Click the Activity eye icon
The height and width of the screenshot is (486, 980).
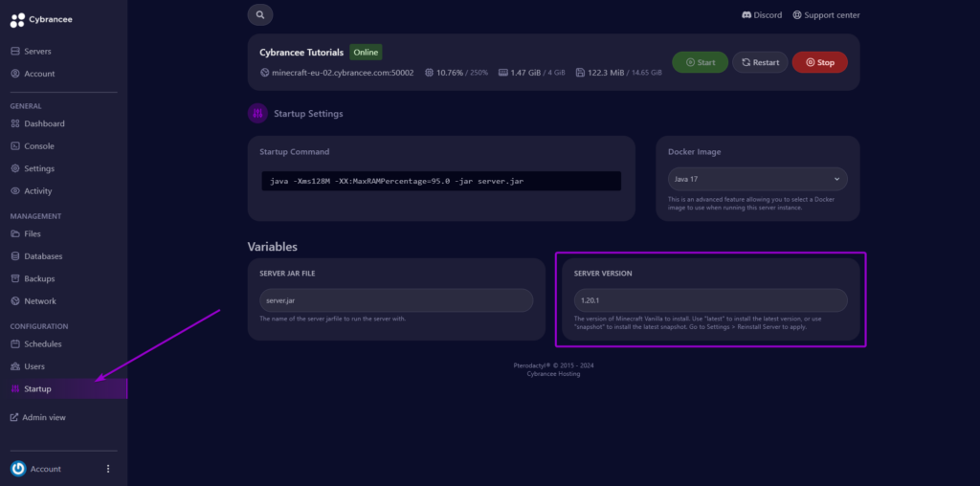pyautogui.click(x=15, y=191)
